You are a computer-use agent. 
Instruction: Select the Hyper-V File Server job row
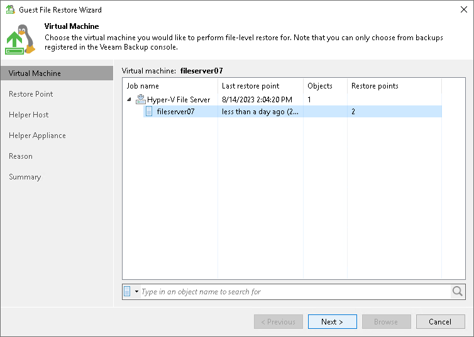point(282,99)
